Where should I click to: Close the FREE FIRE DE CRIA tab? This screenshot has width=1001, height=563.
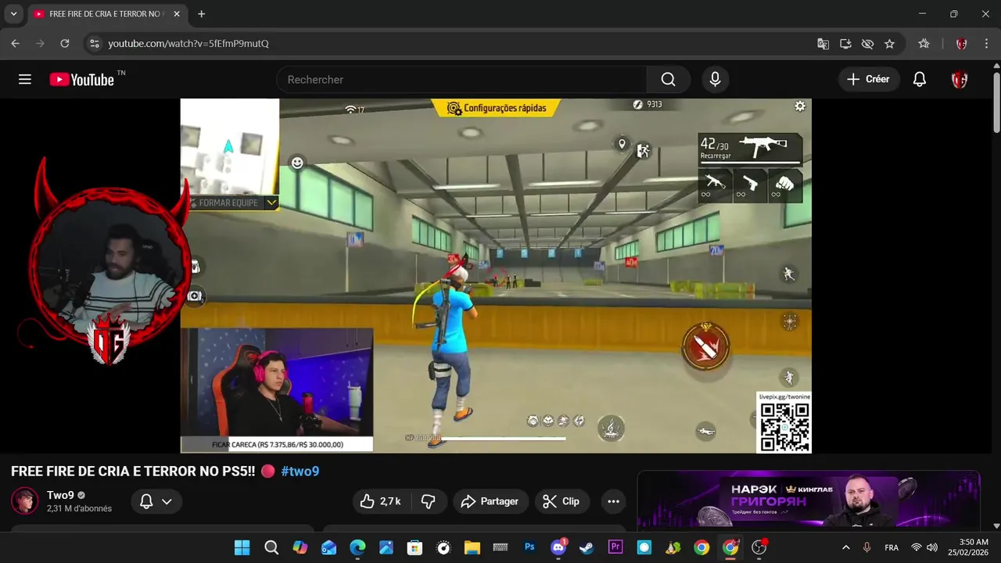(x=177, y=14)
